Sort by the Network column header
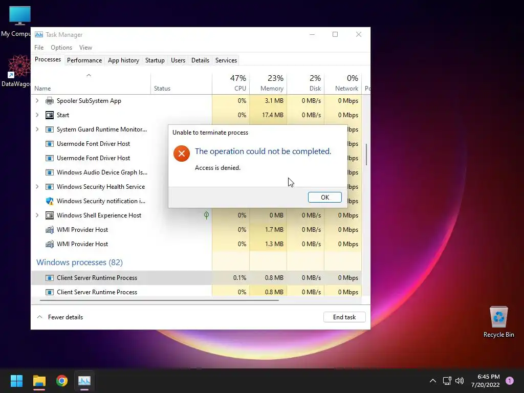The height and width of the screenshot is (393, 524). 343,83
